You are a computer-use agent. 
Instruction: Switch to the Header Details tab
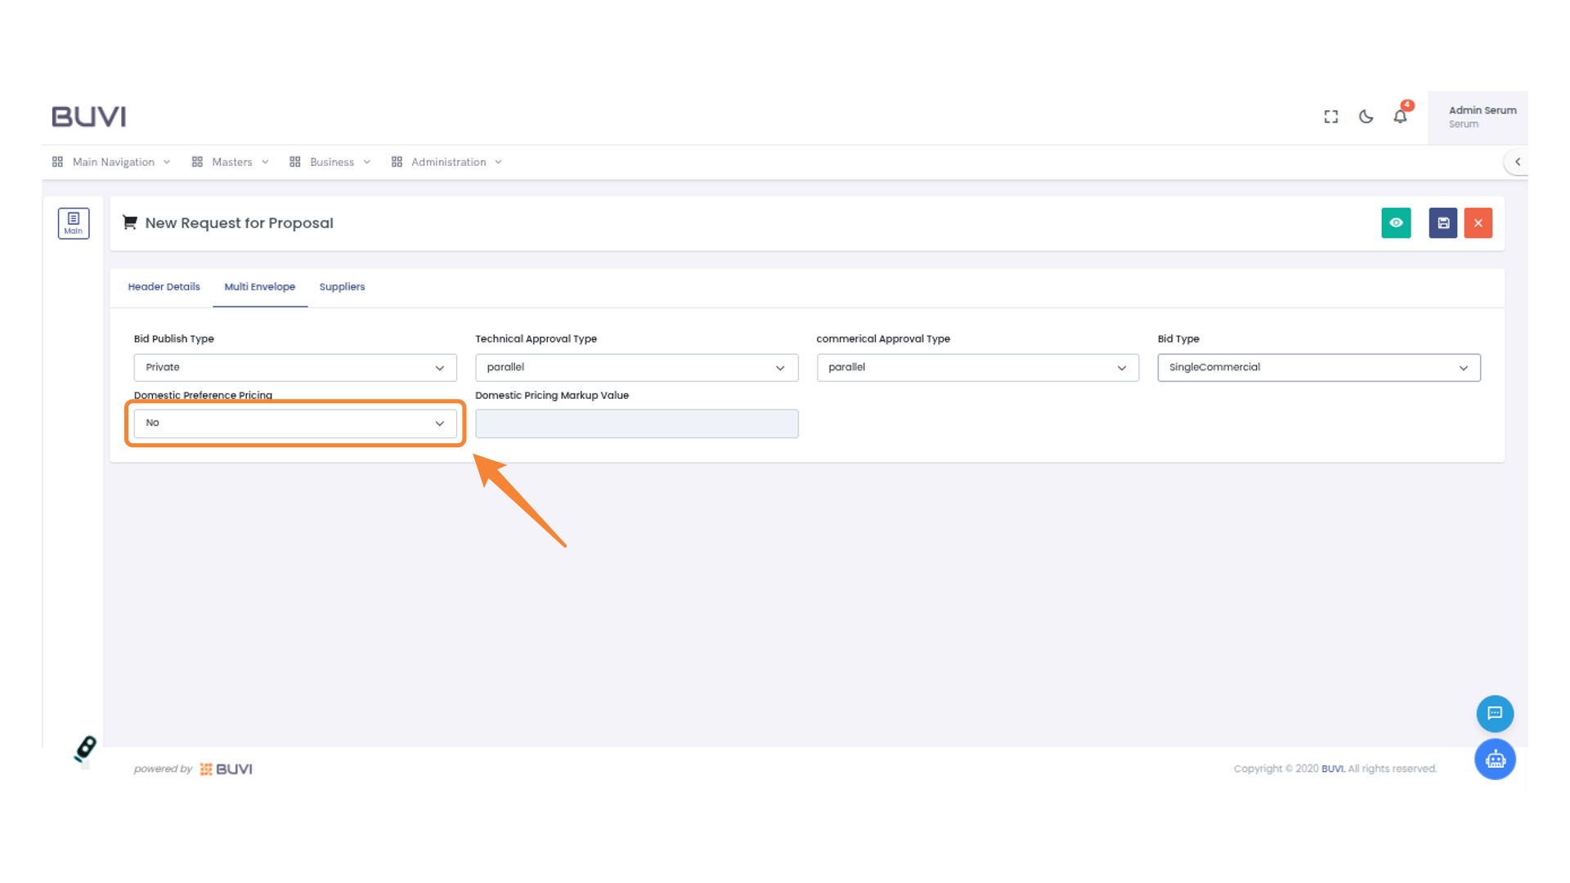[x=164, y=287]
